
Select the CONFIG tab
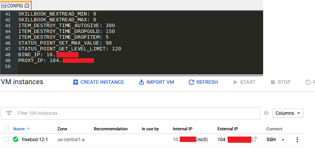pyautogui.click(x=16, y=5)
